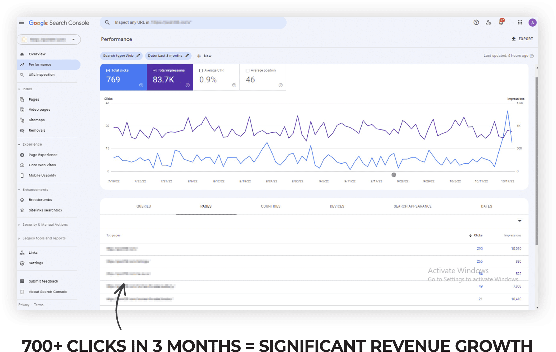Toggle the Total impressions checkbox
Image resolution: width=556 pixels, height=352 pixels.
tap(155, 70)
